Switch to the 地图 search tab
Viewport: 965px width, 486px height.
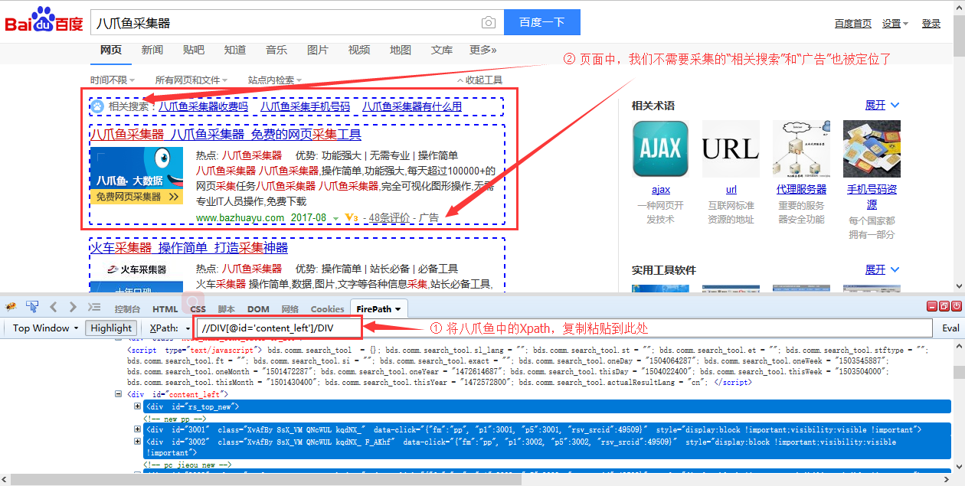(x=401, y=51)
